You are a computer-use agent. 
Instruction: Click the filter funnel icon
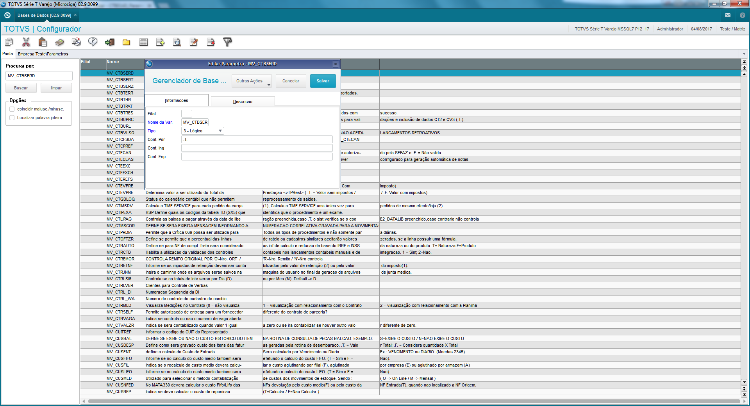[x=227, y=42]
